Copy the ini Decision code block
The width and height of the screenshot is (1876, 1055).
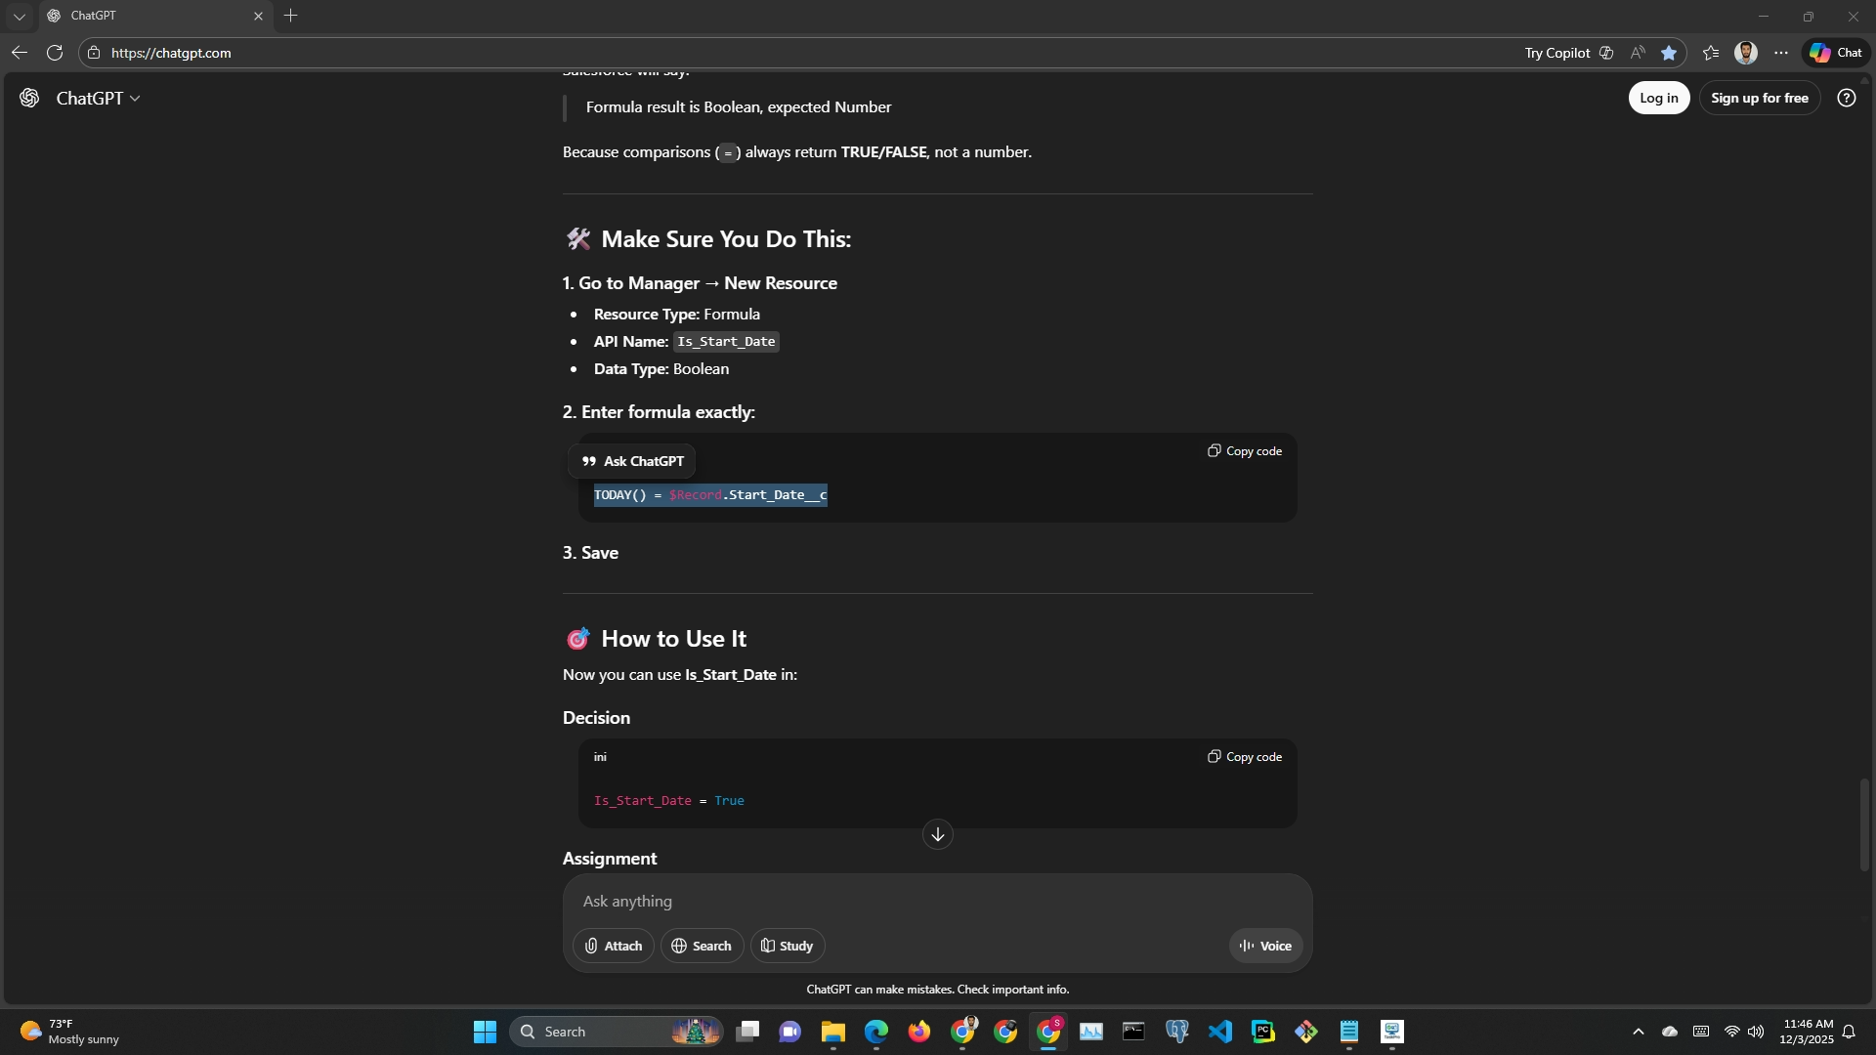tap(1245, 757)
